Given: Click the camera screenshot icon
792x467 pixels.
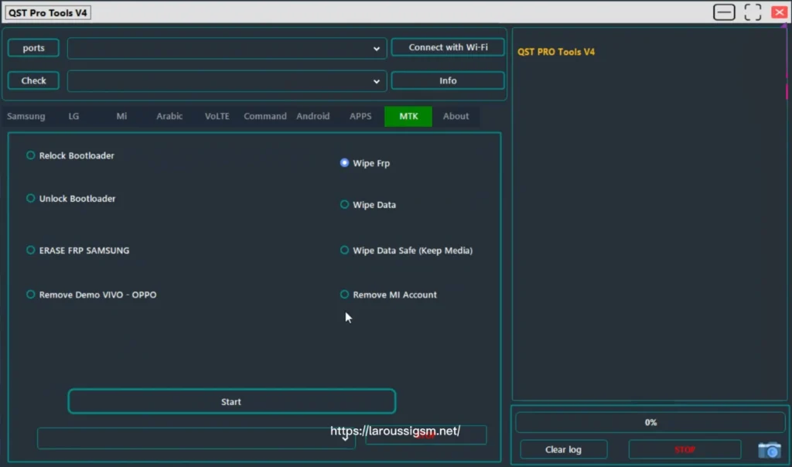Looking at the screenshot, I should coord(770,449).
